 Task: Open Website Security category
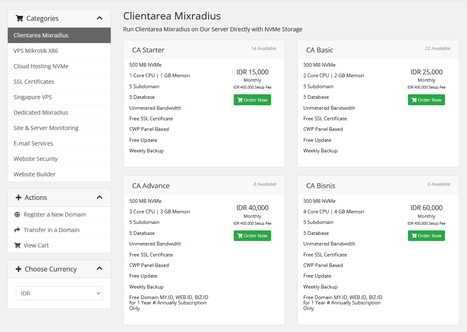point(59,159)
